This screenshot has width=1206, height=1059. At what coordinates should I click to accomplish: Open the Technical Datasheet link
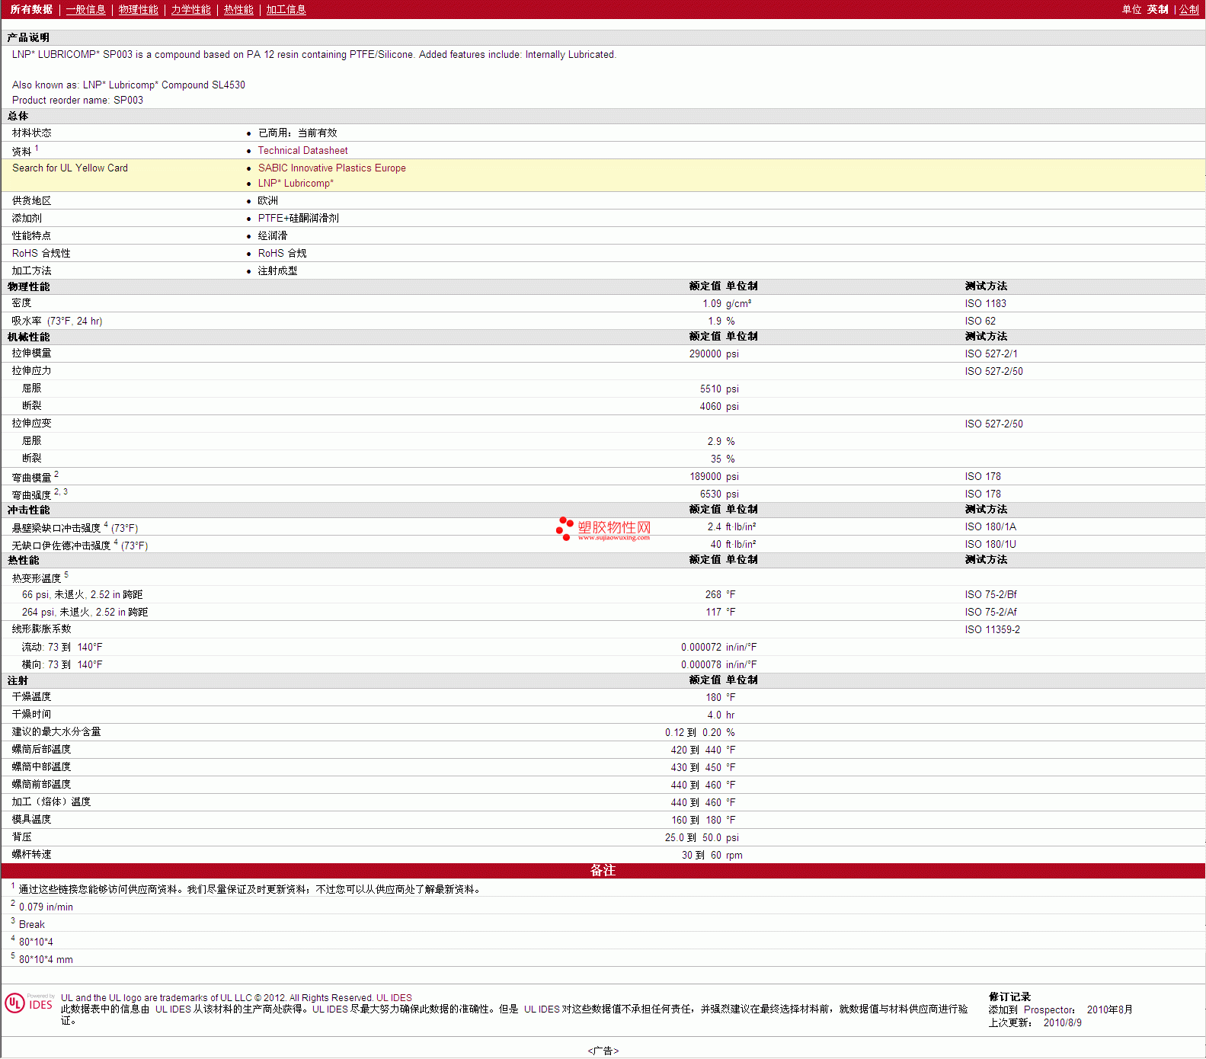[302, 151]
